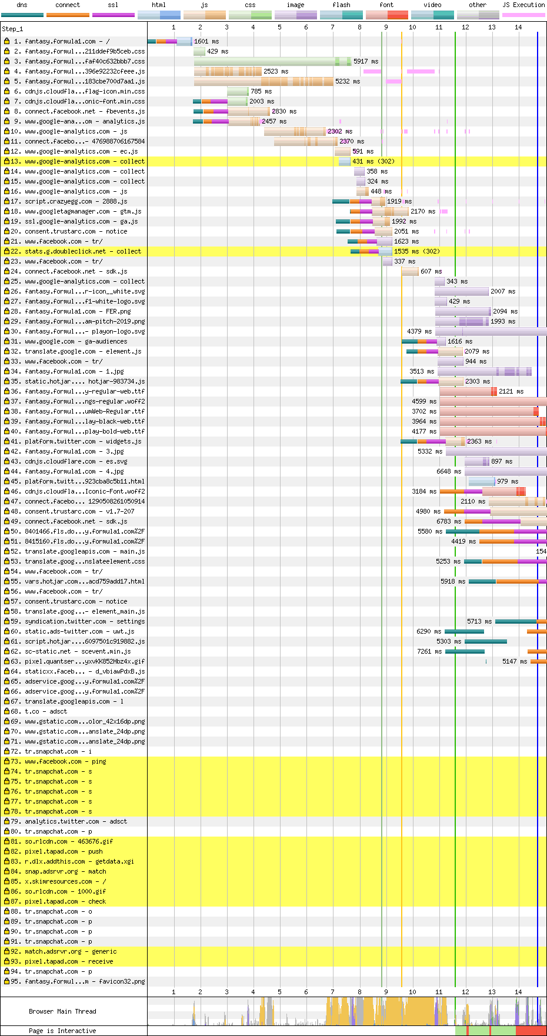
Task: Click the lock icon for row 73 facebook ping
Action: [x=7, y=761]
